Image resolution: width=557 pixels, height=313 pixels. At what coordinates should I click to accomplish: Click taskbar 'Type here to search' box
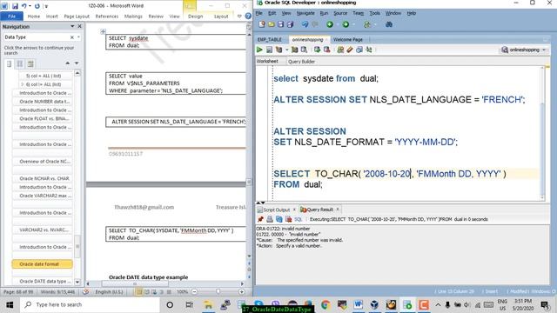pos(90,305)
